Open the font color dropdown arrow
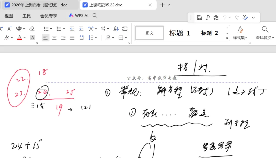The width and height of the screenshot is (276, 158). pos(25,38)
